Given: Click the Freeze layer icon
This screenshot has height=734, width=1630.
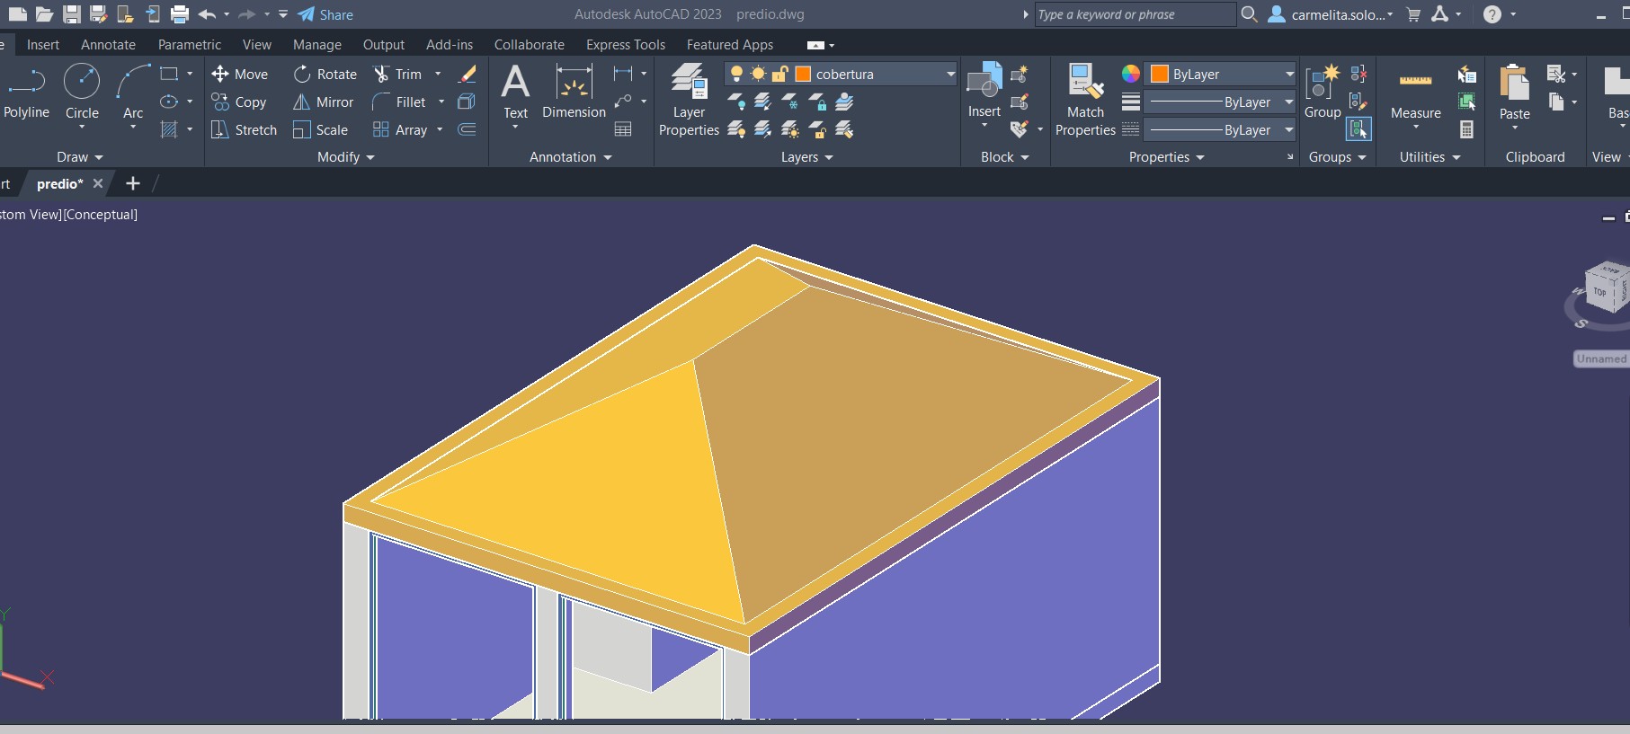Looking at the screenshot, I should [790, 102].
